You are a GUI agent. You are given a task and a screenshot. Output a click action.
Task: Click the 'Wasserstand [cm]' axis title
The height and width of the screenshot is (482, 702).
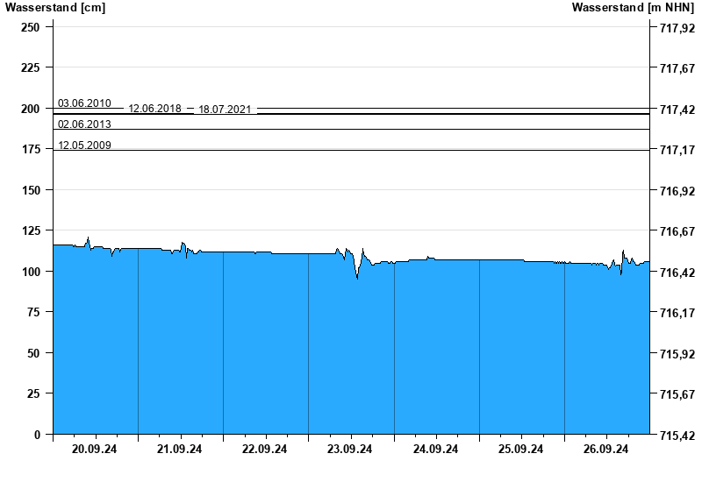coord(55,7)
